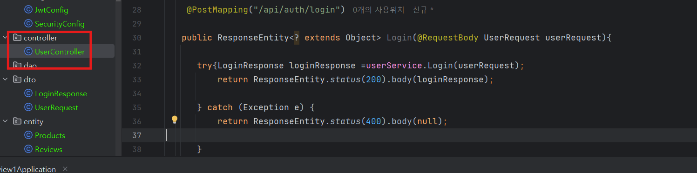Click the dao package folder icon
The height and width of the screenshot is (173, 697).
click(x=17, y=66)
